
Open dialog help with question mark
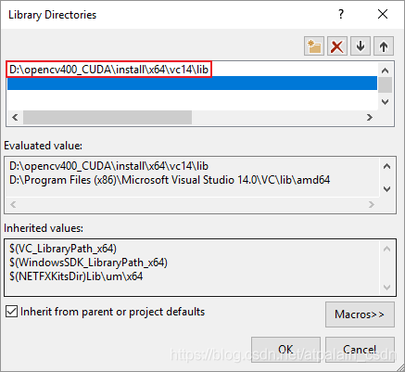[341, 14]
